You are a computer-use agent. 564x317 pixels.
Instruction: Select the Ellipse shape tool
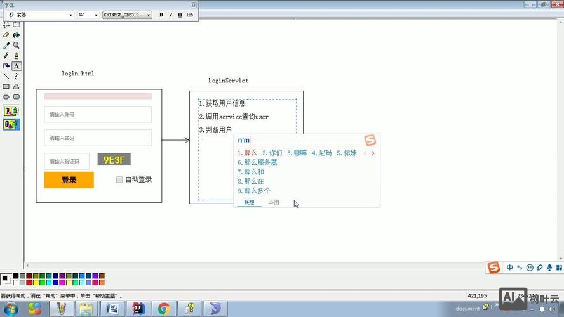[x=6, y=97]
